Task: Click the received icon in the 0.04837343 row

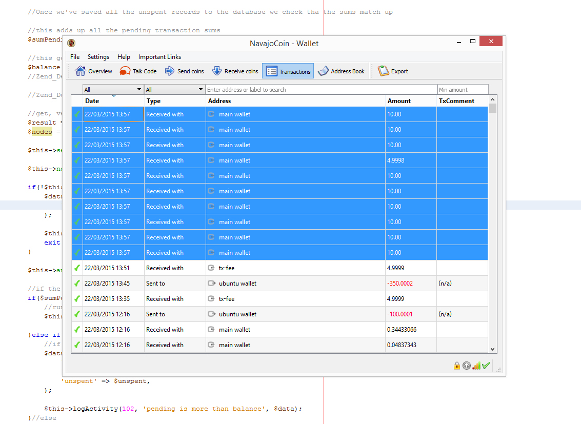Action: (x=211, y=345)
